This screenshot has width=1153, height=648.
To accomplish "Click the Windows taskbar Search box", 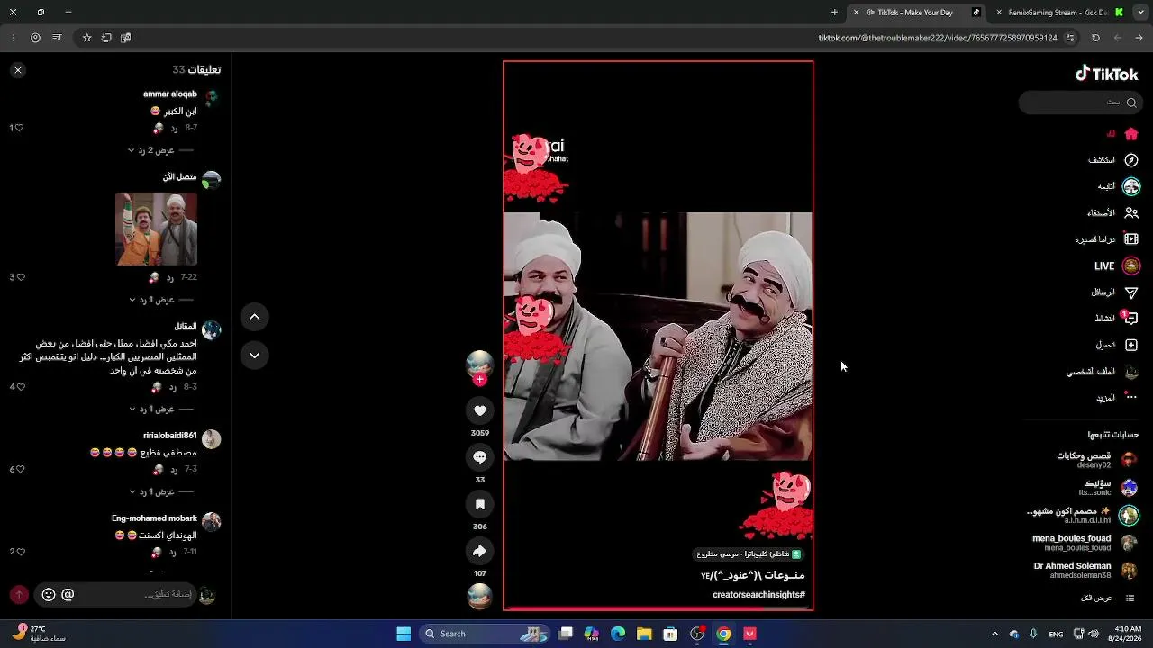I will pos(485,634).
